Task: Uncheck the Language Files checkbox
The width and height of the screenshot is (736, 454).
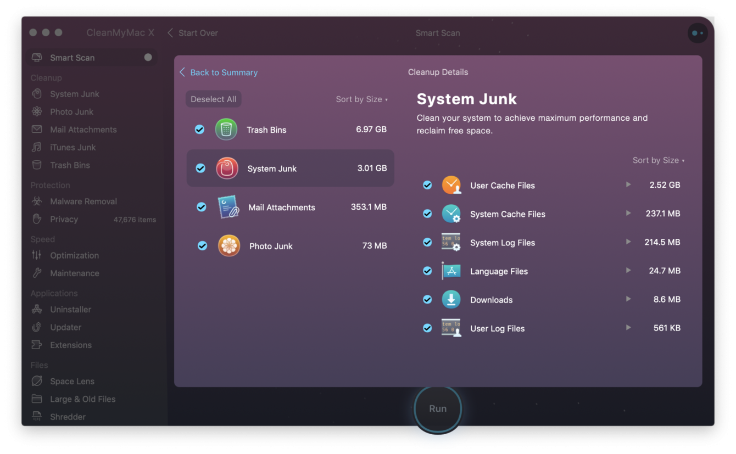Action: 427,271
